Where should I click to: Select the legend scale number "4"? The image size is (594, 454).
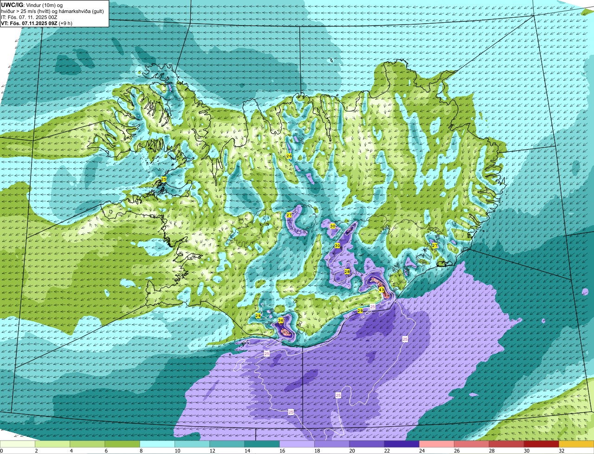coord(71,451)
